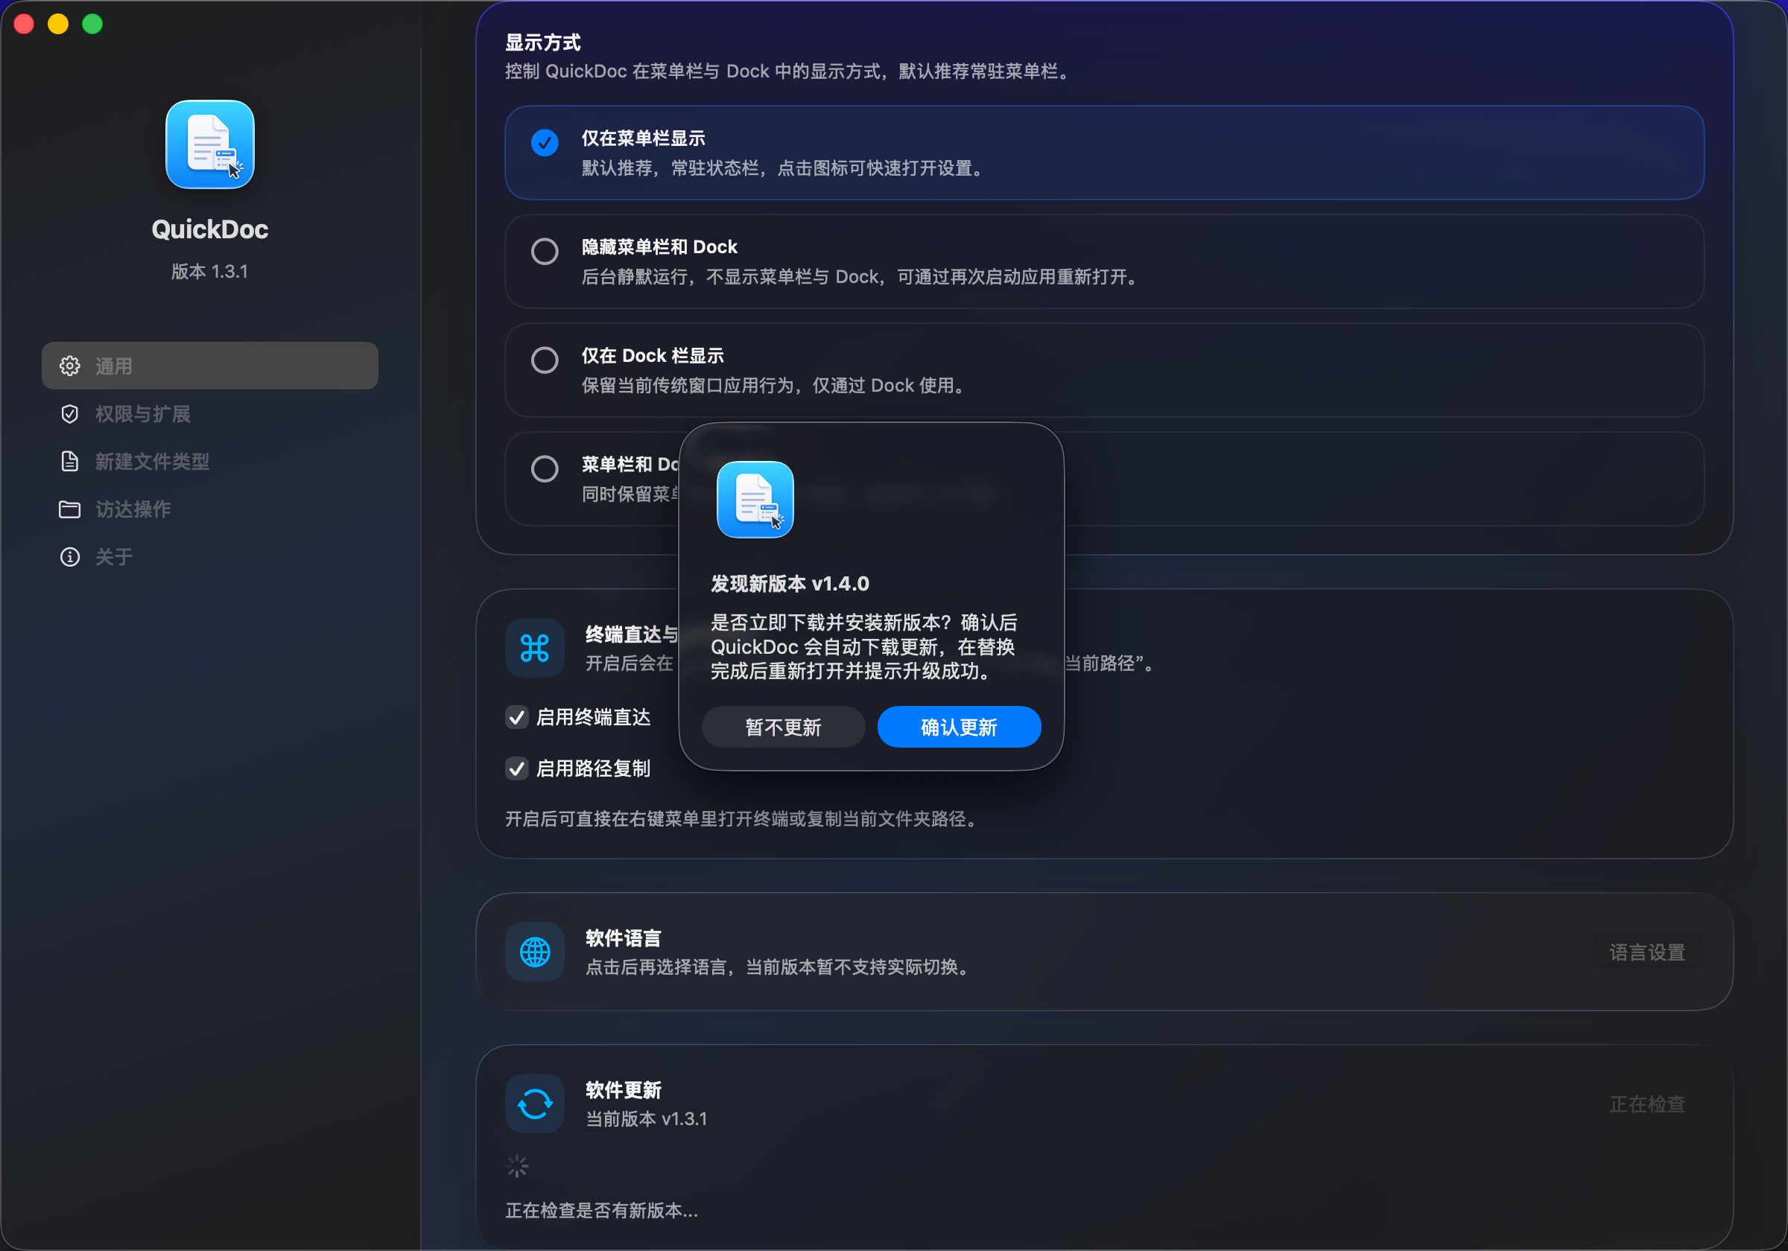
Task: Toggle the 启用路径复制 checkbox
Action: [516, 768]
